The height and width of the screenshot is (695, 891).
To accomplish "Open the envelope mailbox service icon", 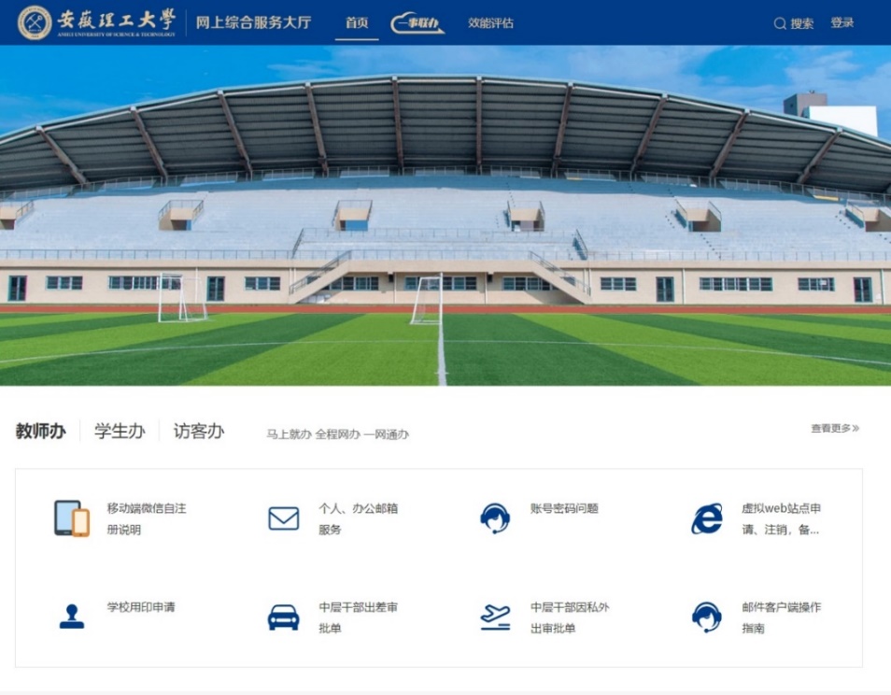I will 284,518.
